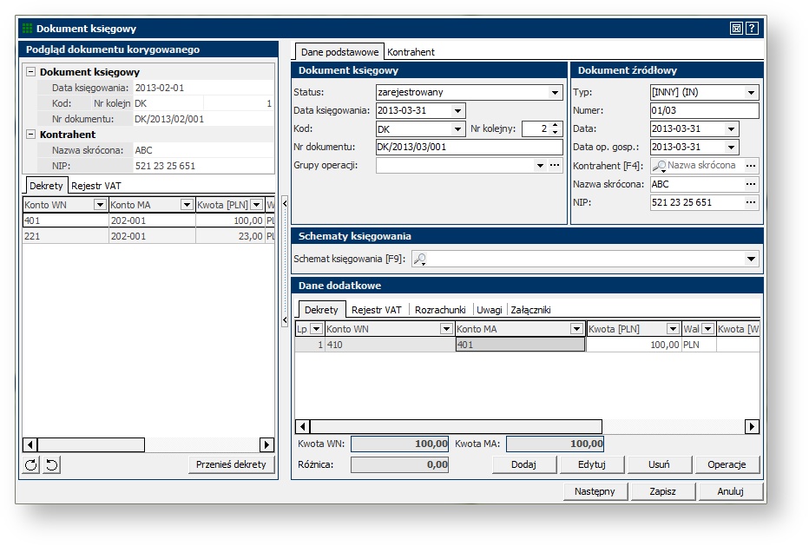Select the Konto WN cell with 410
Screen dimensions: 809x546
pyautogui.click(x=390, y=345)
